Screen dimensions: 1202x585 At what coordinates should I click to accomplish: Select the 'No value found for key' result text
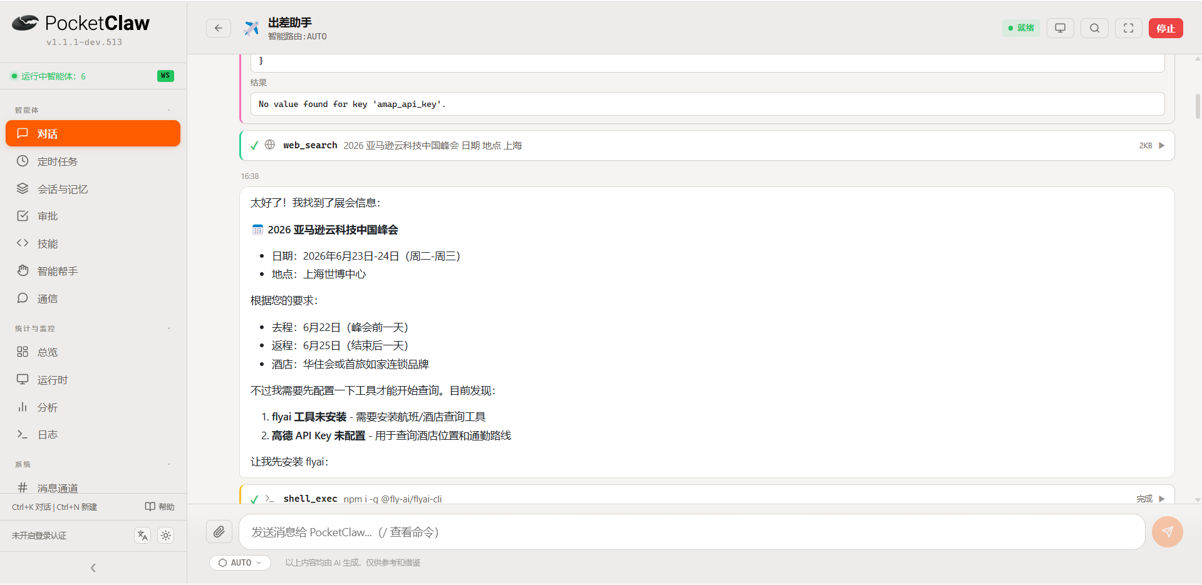(352, 104)
